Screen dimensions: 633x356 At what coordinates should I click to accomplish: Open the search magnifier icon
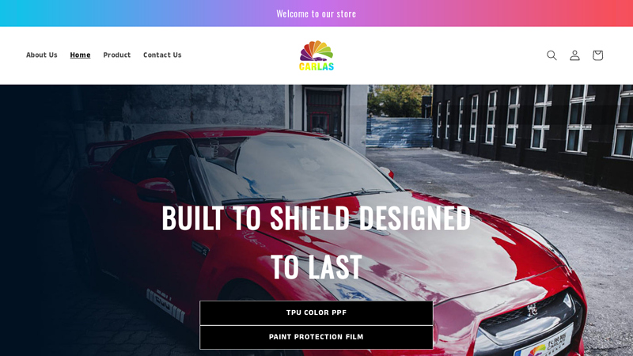[x=552, y=55]
